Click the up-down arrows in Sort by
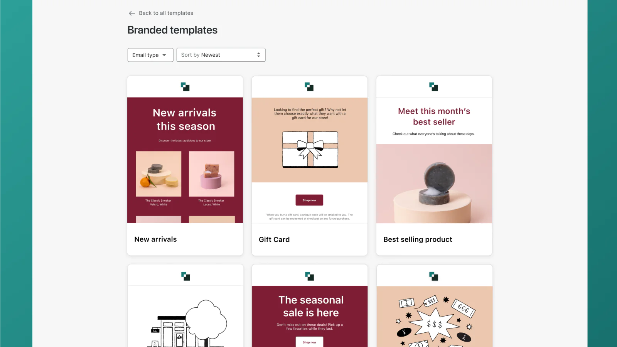The image size is (617, 347). pyautogui.click(x=258, y=55)
